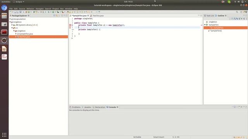The height and width of the screenshot is (139, 248).
Task: Open the New file dropdown arrow
Action: coord(13,12)
